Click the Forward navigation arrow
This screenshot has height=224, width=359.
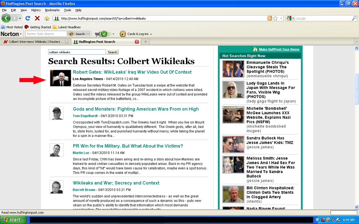coord(14,18)
